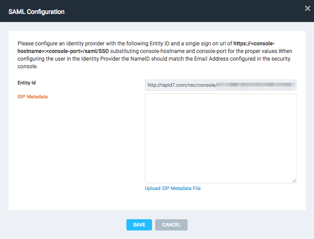Click the instruction paragraph about identity provider
Image resolution: width=314 pixels, height=239 pixels.
pyautogui.click(x=155, y=55)
